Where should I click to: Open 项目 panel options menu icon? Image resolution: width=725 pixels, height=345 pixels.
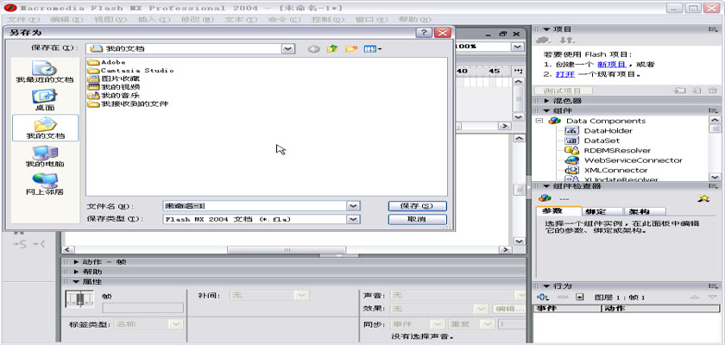tap(713, 29)
